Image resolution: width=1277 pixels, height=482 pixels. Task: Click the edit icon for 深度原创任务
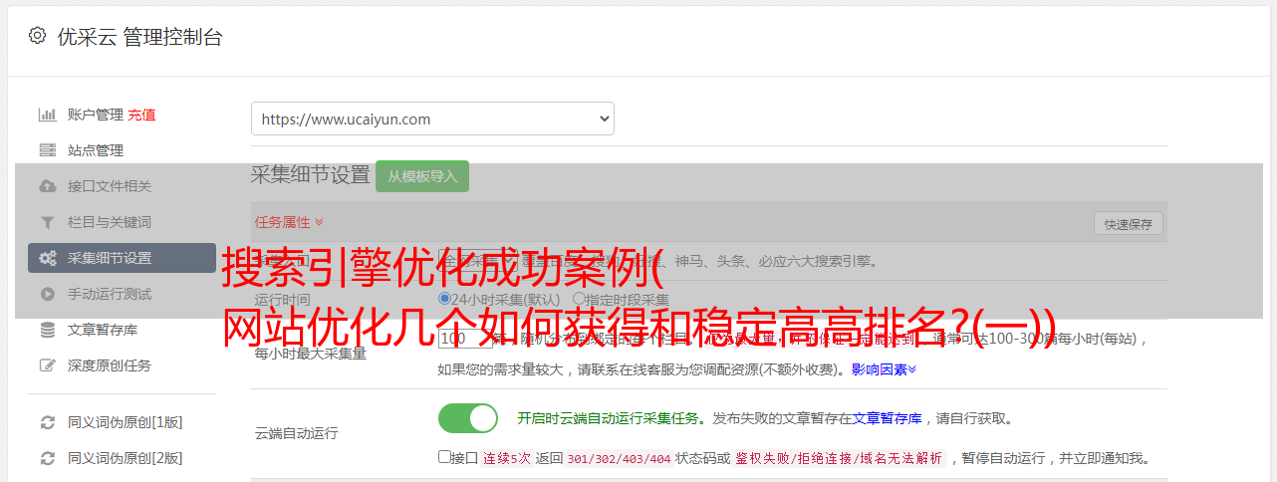coord(47,365)
